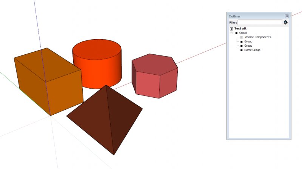Select the Group row just below <Name Component>
Screen dimensions: 302x169
tap(248, 41)
